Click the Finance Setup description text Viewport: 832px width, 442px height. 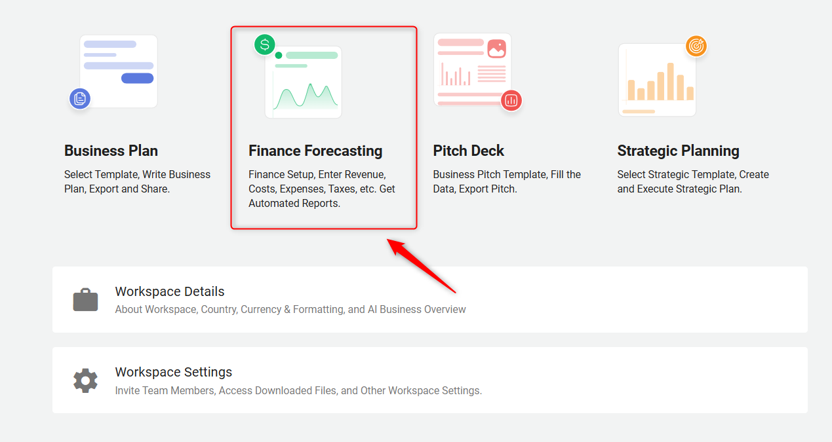pyautogui.click(x=322, y=189)
